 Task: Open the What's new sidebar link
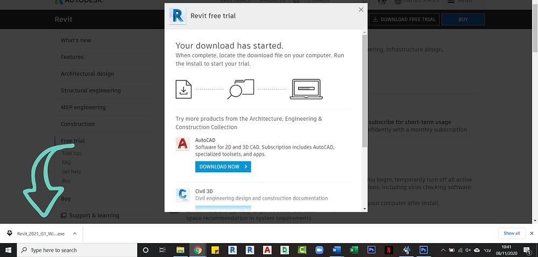(76, 40)
